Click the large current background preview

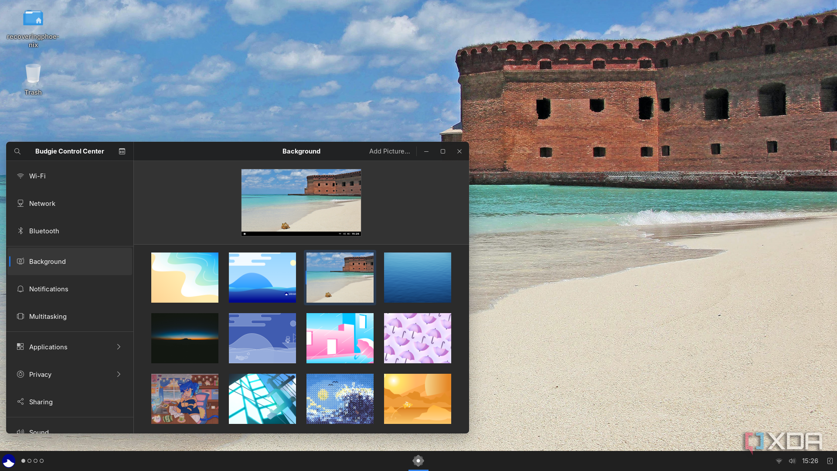click(x=301, y=202)
